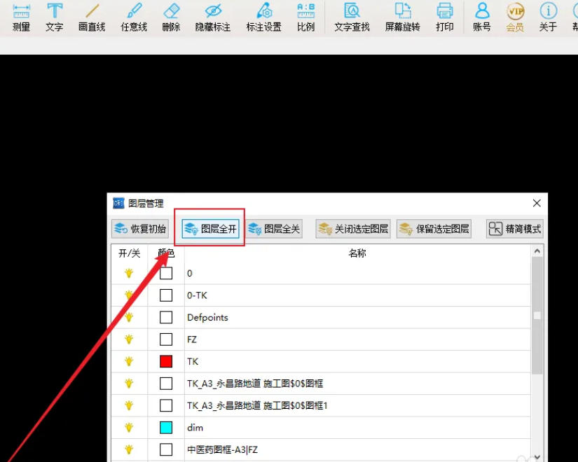This screenshot has width=578, height=462.
Task: Open the 打印 print function
Action: (x=444, y=17)
